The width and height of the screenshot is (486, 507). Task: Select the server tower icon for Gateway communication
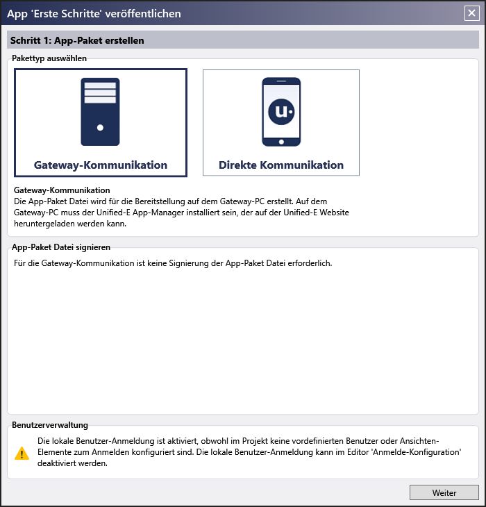click(x=100, y=112)
